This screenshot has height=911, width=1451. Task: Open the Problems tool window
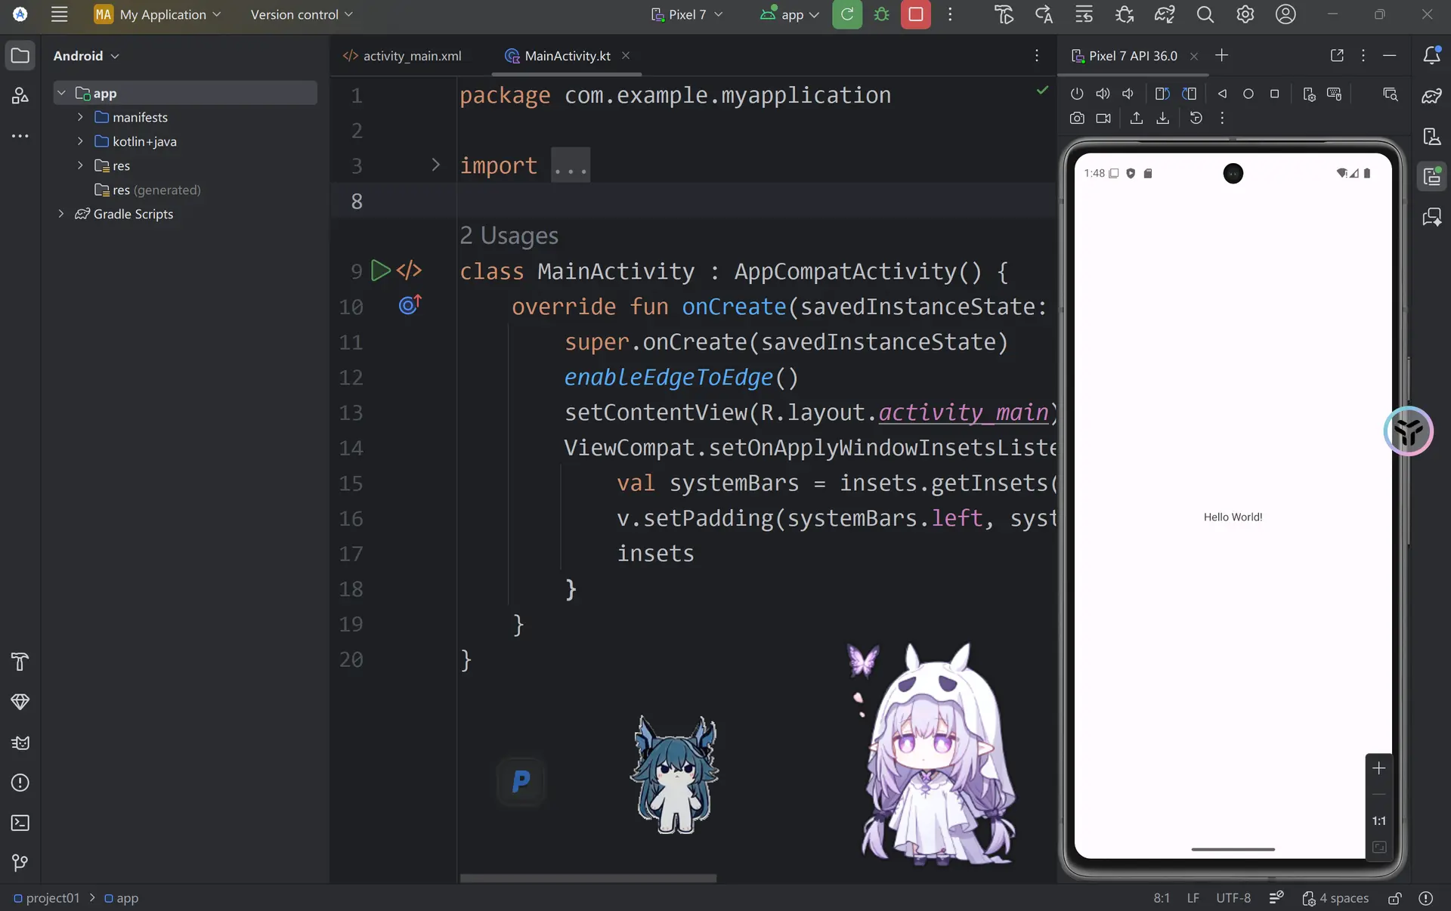coord(20,783)
